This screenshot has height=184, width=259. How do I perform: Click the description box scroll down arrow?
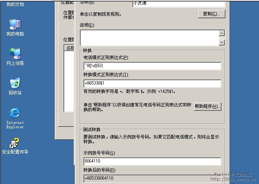point(221,43)
